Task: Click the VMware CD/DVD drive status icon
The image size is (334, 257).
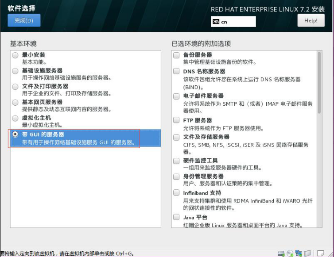Action: pyautogui.click(x=290, y=253)
